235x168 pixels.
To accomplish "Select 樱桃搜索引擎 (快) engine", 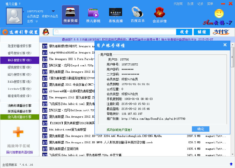I will pyautogui.click(x=20, y=67).
